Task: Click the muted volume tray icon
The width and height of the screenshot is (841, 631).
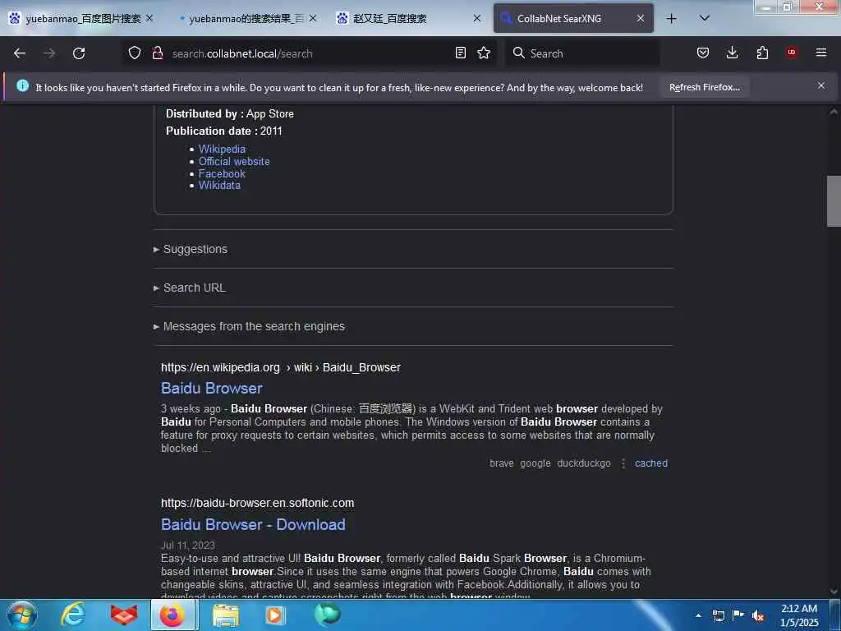Action: pyautogui.click(x=758, y=616)
